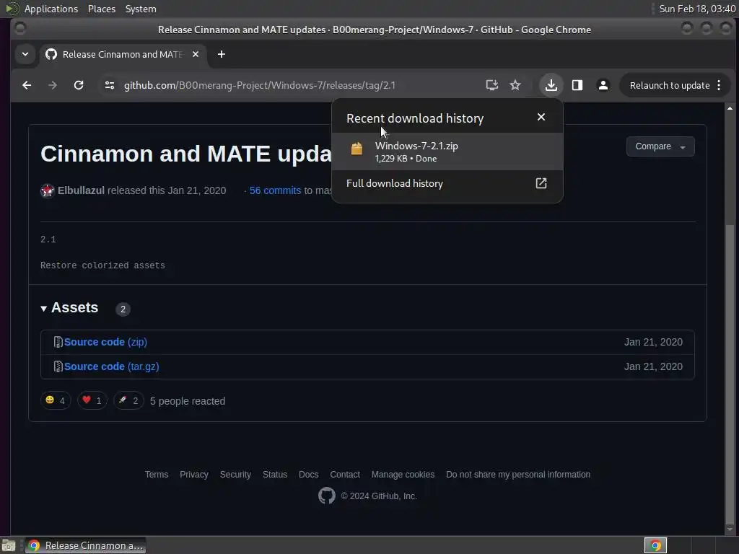The width and height of the screenshot is (739, 554).
Task: Click the heart reaction
Action: pos(92,400)
